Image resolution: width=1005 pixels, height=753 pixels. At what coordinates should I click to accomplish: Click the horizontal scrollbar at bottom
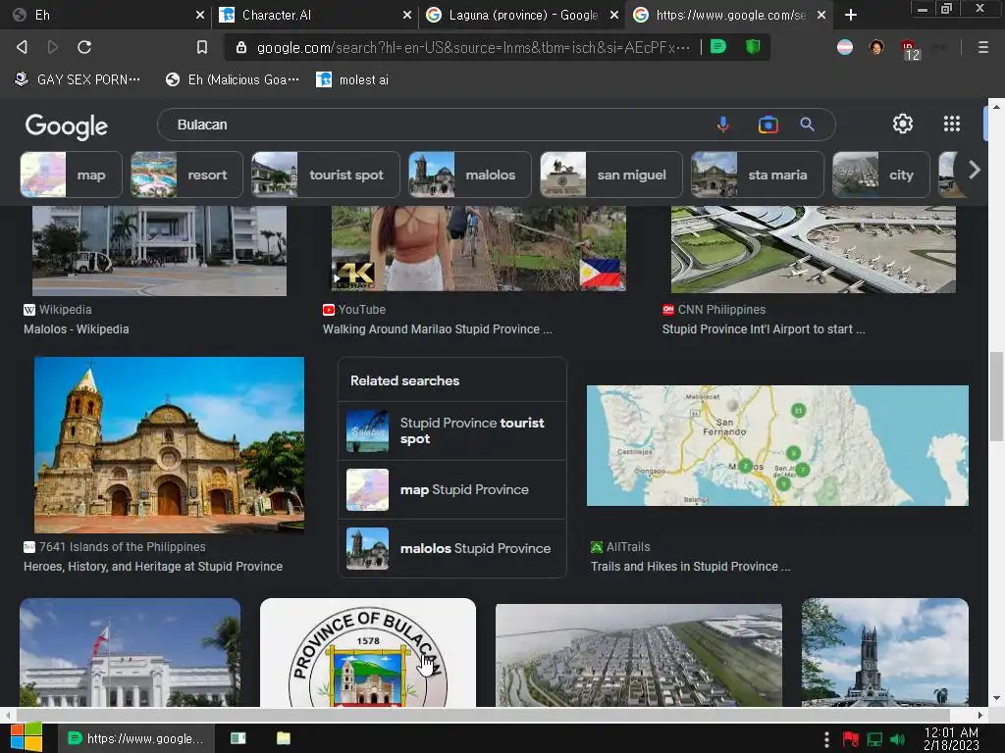tap(483, 715)
